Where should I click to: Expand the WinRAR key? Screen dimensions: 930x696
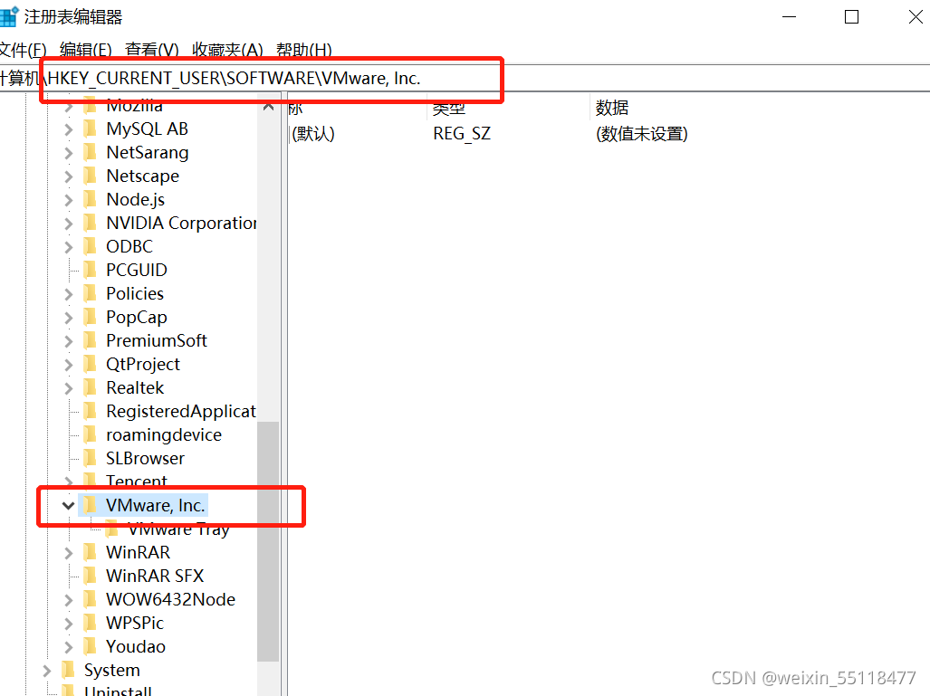[69, 553]
